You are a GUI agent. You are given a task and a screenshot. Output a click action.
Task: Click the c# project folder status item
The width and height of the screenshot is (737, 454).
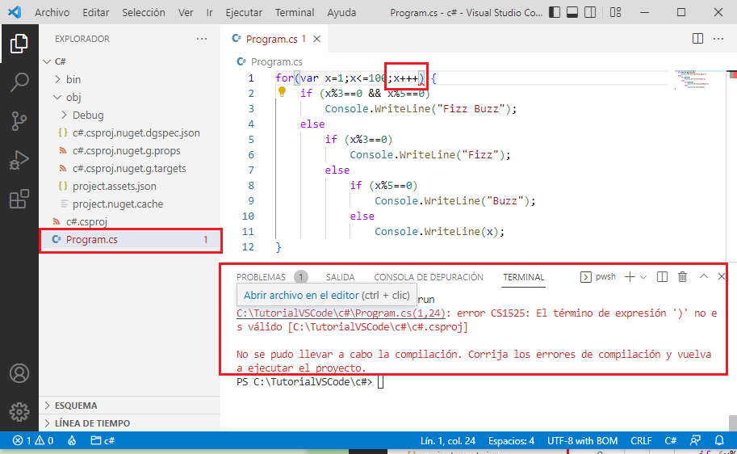[103, 441]
